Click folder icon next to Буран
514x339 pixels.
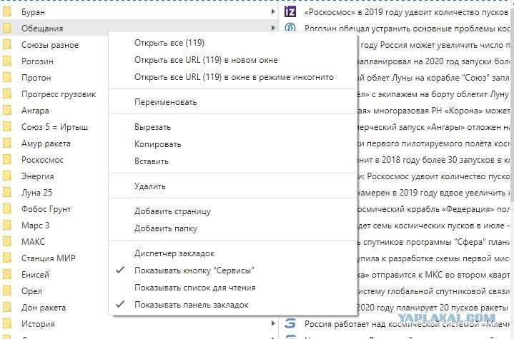click(x=7, y=12)
